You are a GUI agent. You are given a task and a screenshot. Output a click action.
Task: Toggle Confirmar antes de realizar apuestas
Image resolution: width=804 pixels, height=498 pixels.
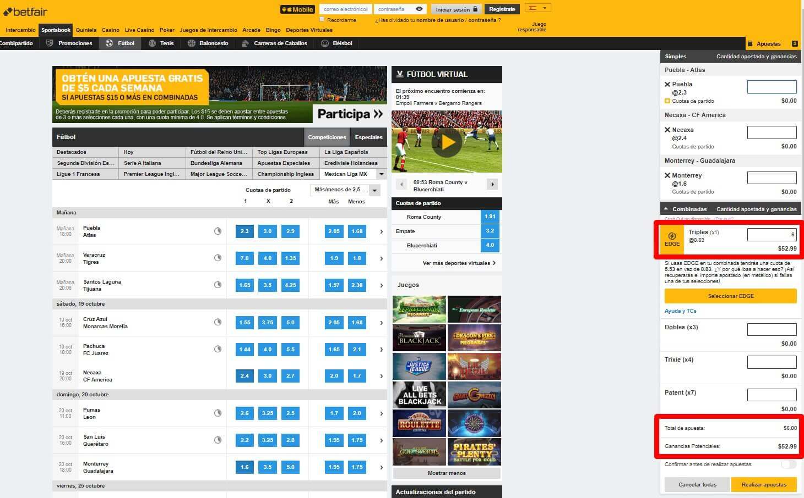coord(789,464)
